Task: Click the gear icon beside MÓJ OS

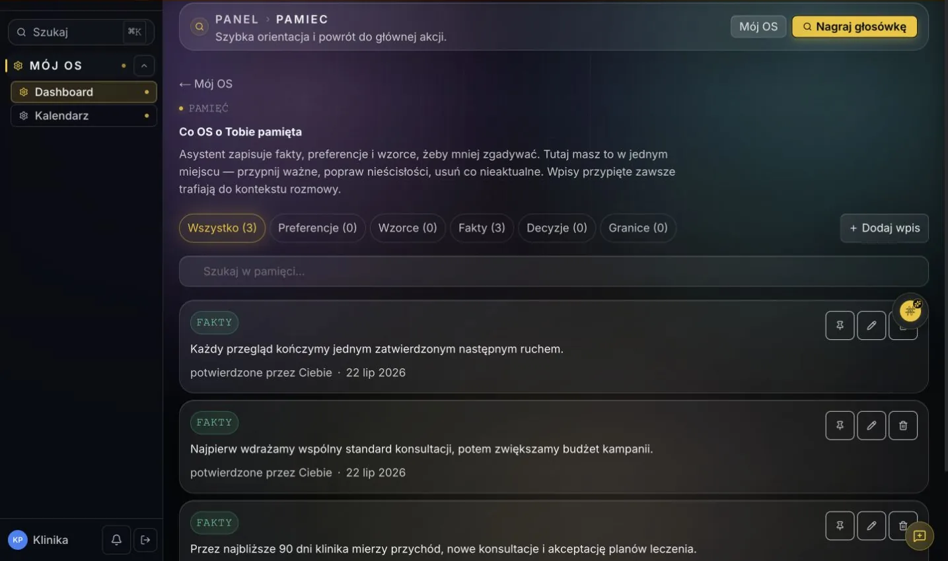Action: coord(18,65)
